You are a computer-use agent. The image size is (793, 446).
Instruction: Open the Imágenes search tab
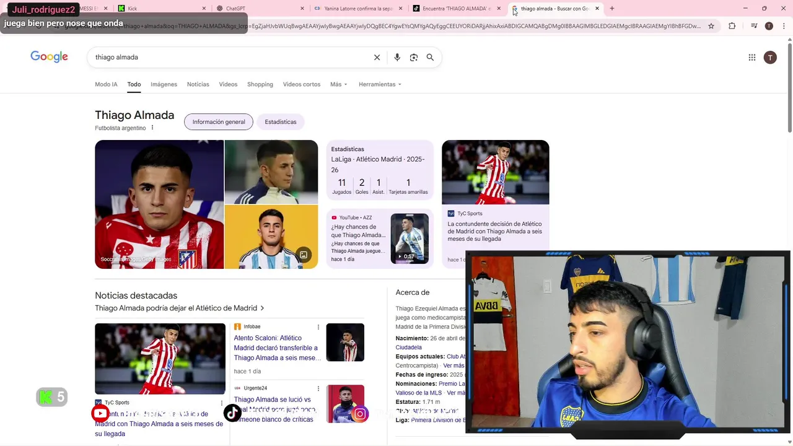click(164, 84)
